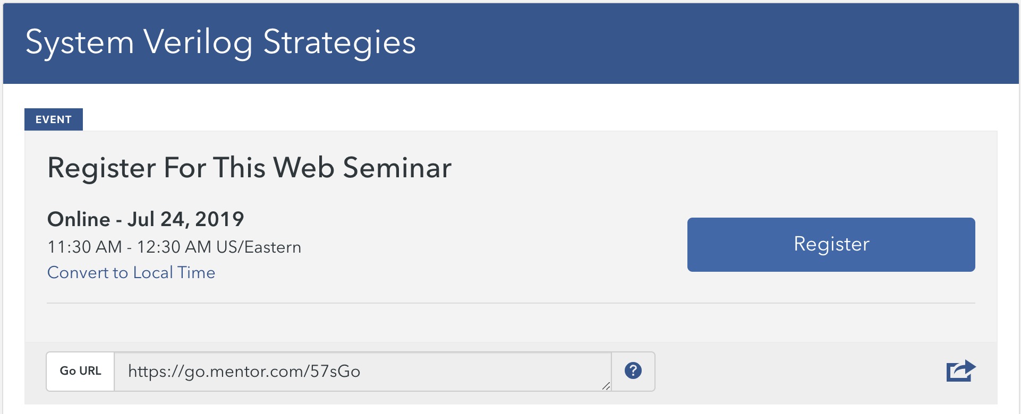1021x414 pixels.
Task: Focus the go.mentor.com URL field
Action: click(x=363, y=372)
